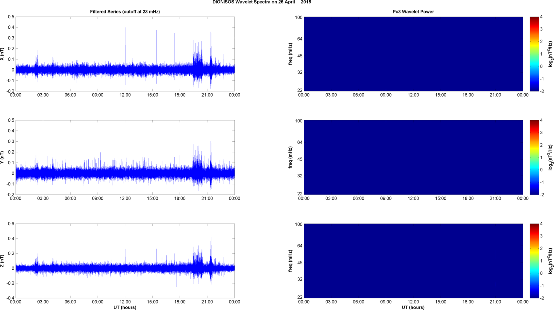Click the 'UT (hours)' label under bottom wavelet panel
Screen dimensions: 554x310
(413, 307)
